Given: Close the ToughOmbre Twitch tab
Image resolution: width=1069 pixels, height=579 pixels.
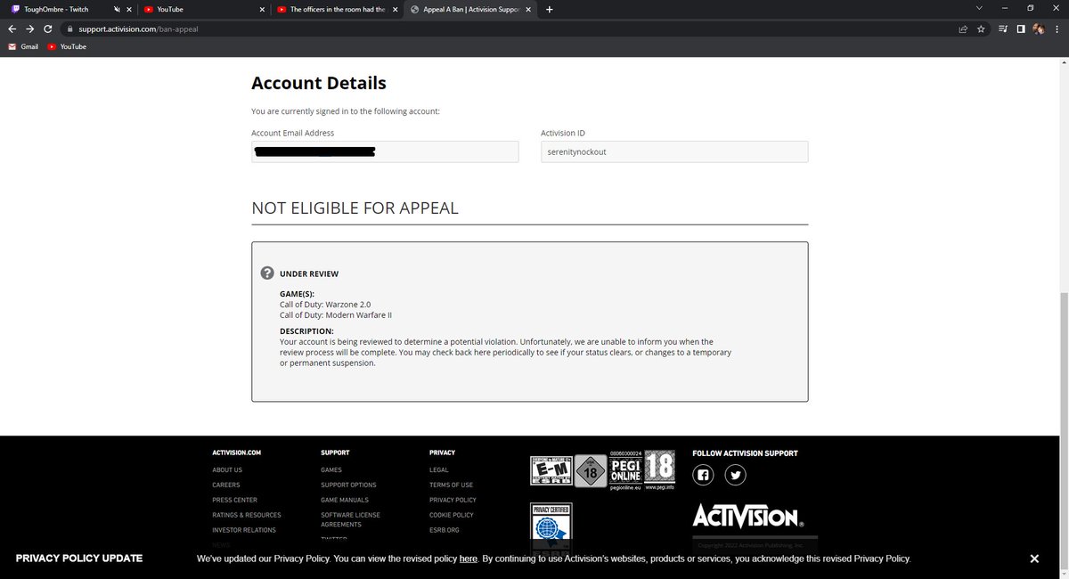Looking at the screenshot, I should coord(129,9).
